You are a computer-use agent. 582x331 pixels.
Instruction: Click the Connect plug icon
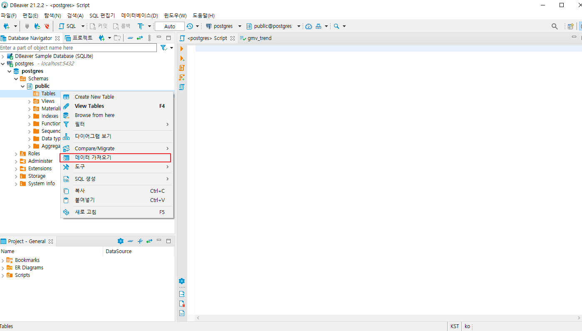pyautogui.click(x=27, y=26)
